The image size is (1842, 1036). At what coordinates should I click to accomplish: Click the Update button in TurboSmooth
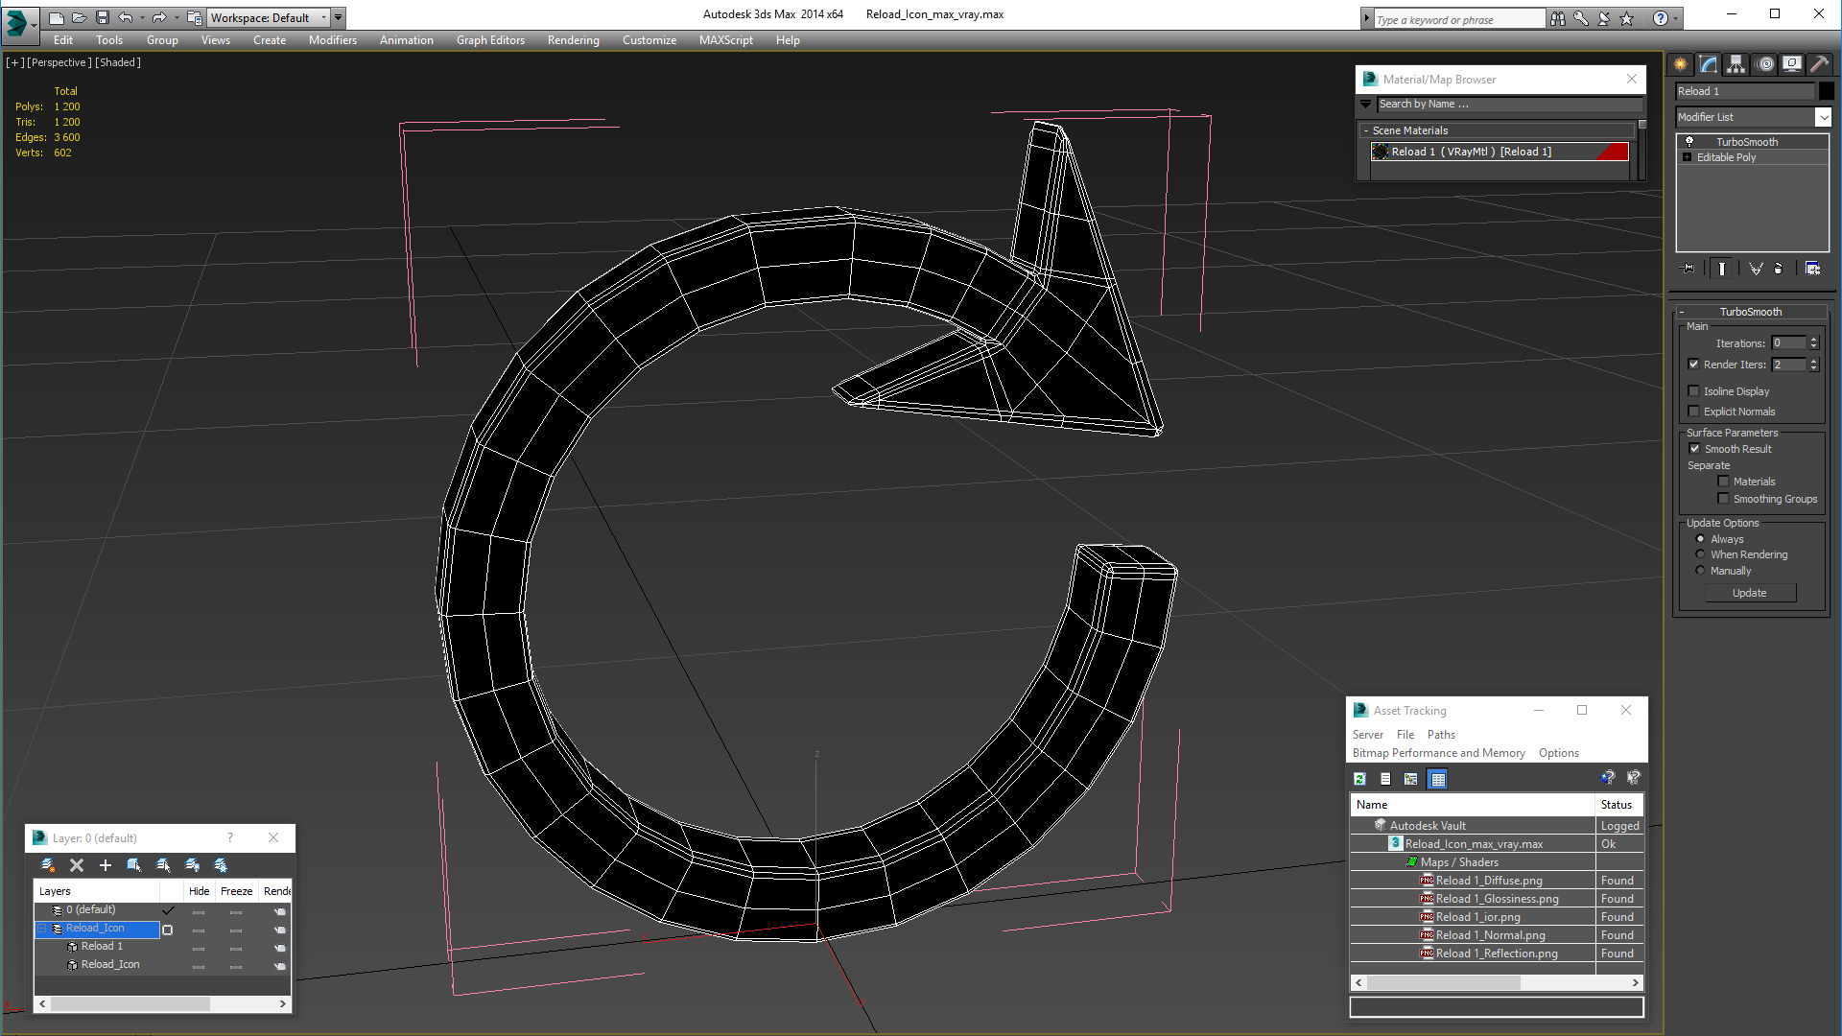coord(1750,593)
